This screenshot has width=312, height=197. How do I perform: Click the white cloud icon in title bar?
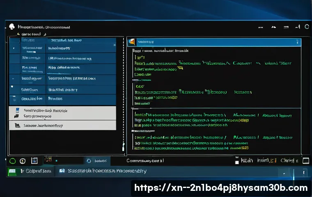pos(12,27)
